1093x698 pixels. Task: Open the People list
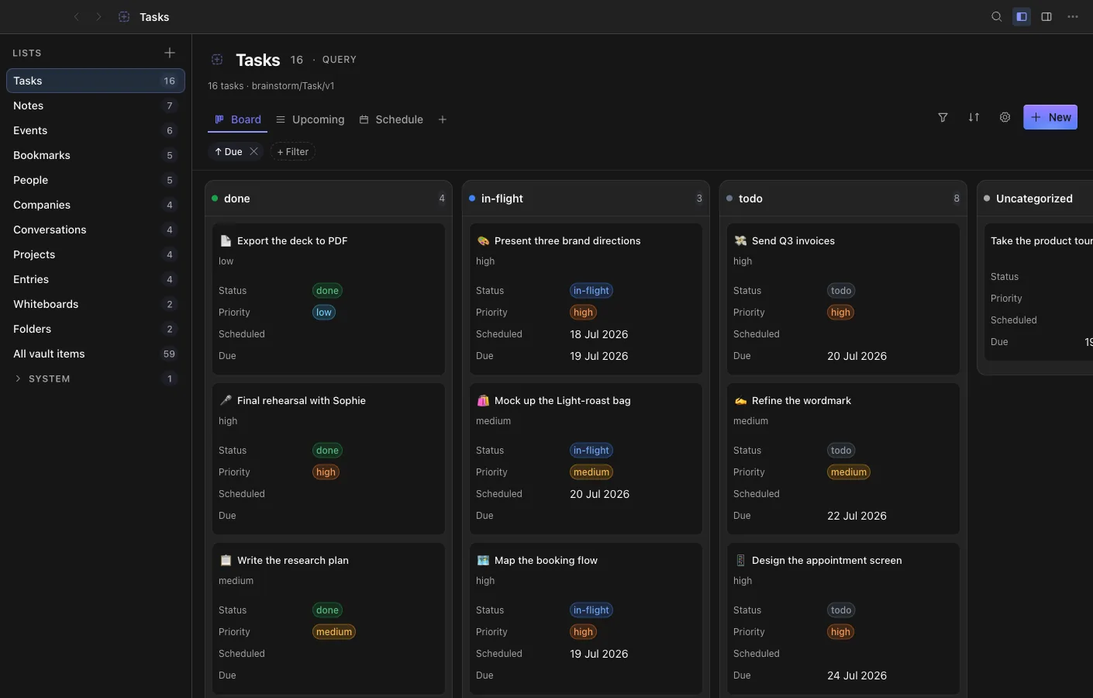pyautogui.click(x=95, y=180)
